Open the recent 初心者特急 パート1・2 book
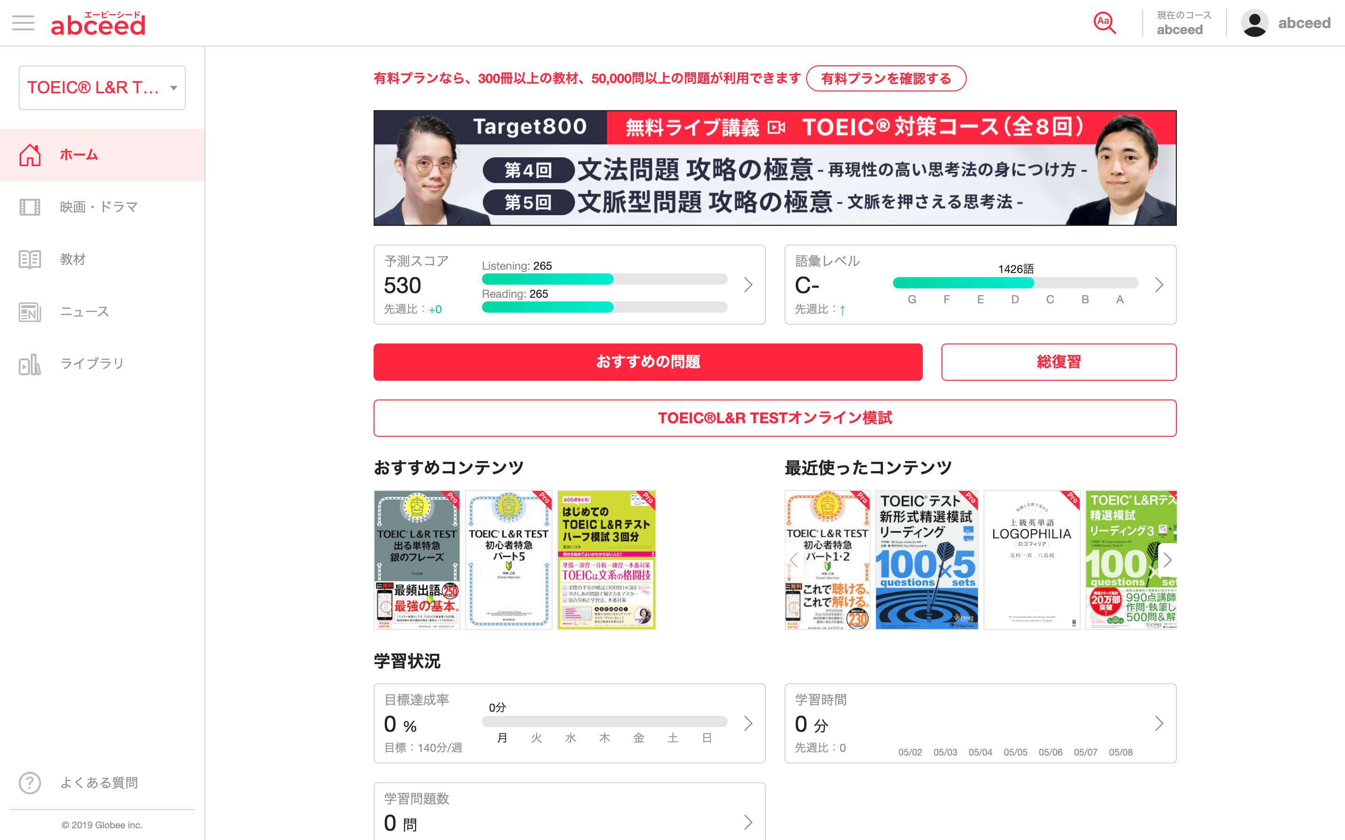Image resolution: width=1345 pixels, height=840 pixels. 827,560
